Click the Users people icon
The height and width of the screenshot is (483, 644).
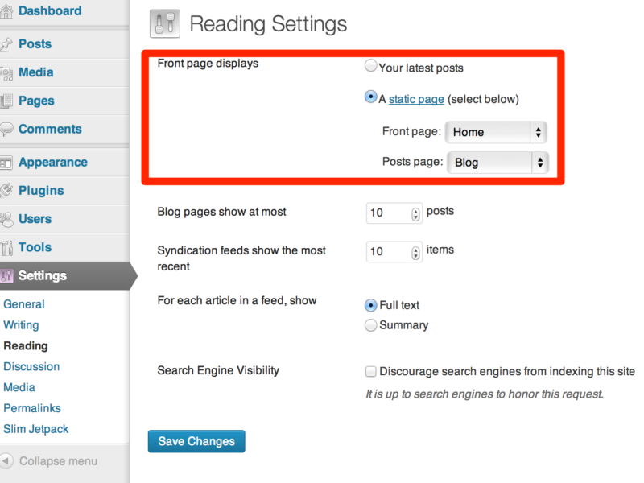click(x=6, y=219)
